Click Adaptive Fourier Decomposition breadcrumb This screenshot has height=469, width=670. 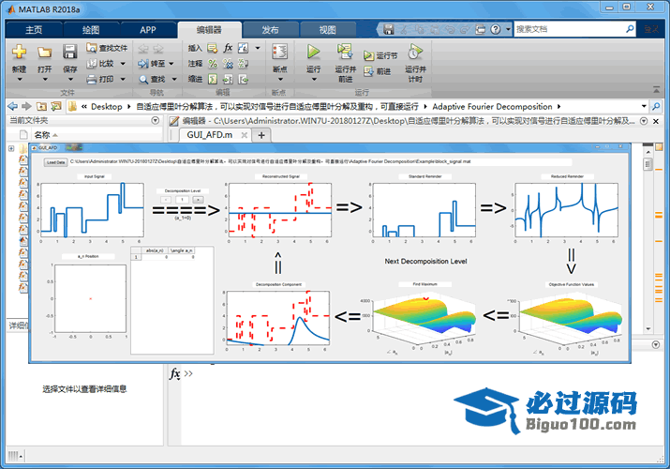pyautogui.click(x=492, y=106)
